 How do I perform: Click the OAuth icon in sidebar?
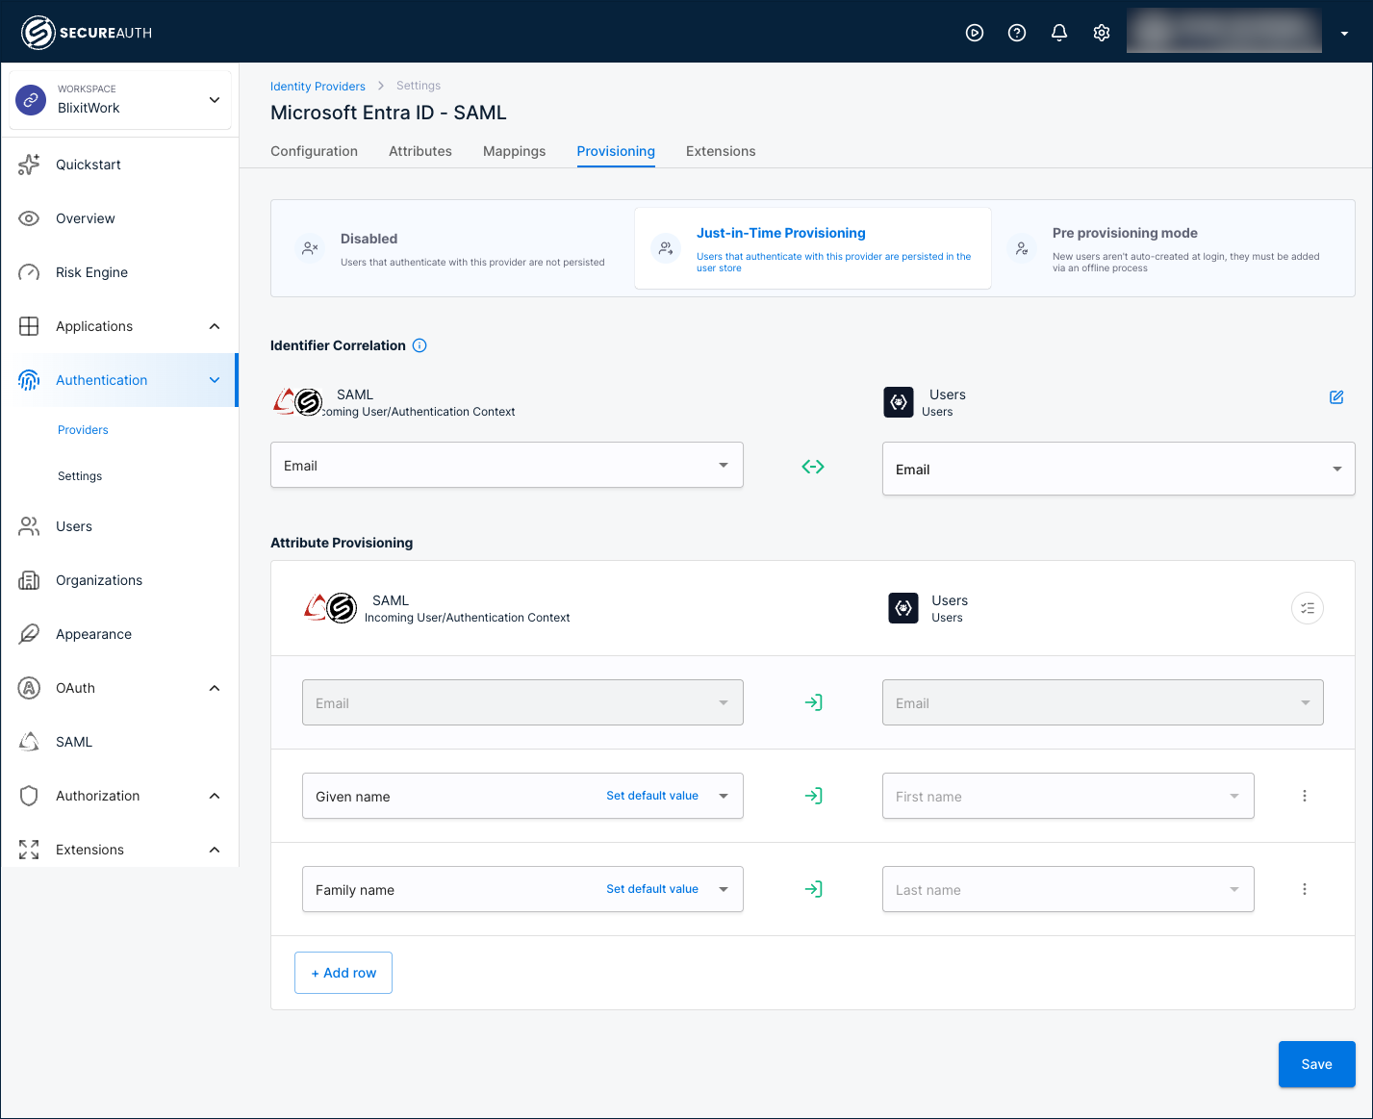click(x=29, y=688)
